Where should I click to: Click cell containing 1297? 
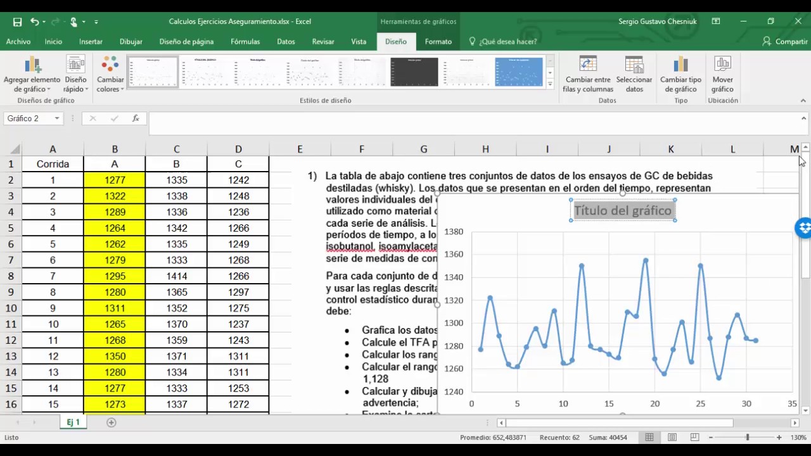(238, 292)
